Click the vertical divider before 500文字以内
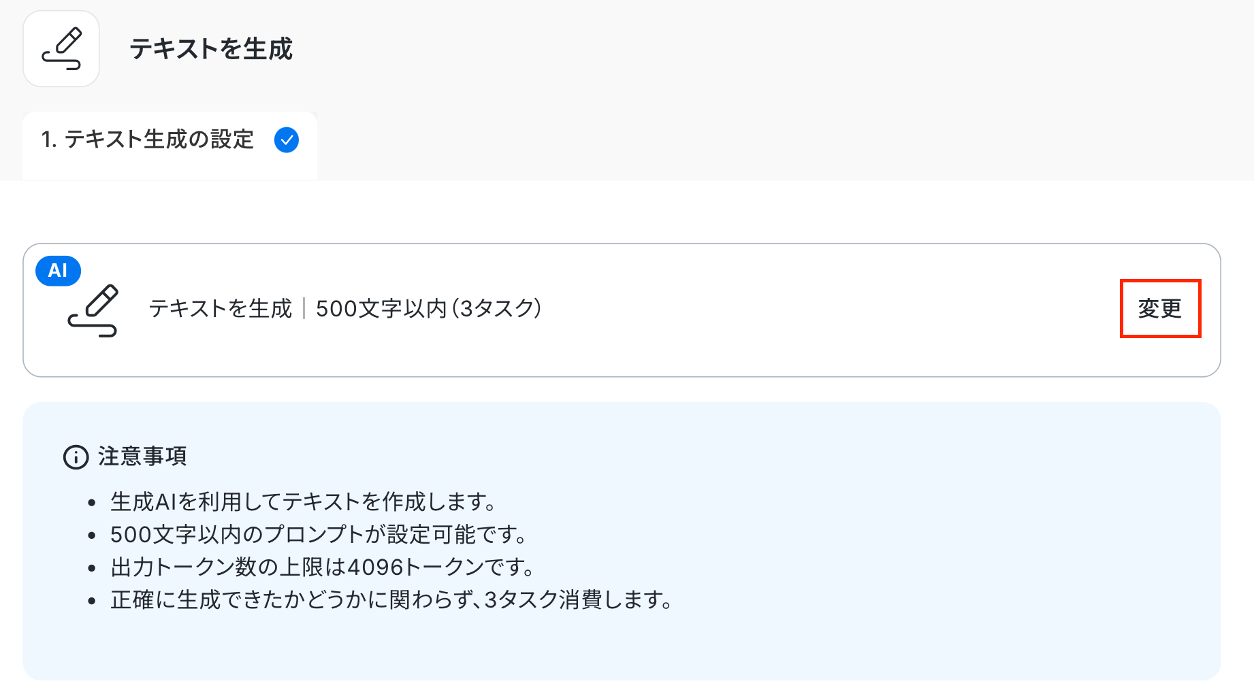 (x=304, y=309)
